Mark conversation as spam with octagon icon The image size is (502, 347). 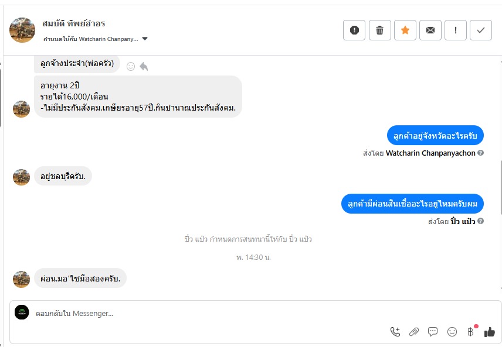point(354,30)
